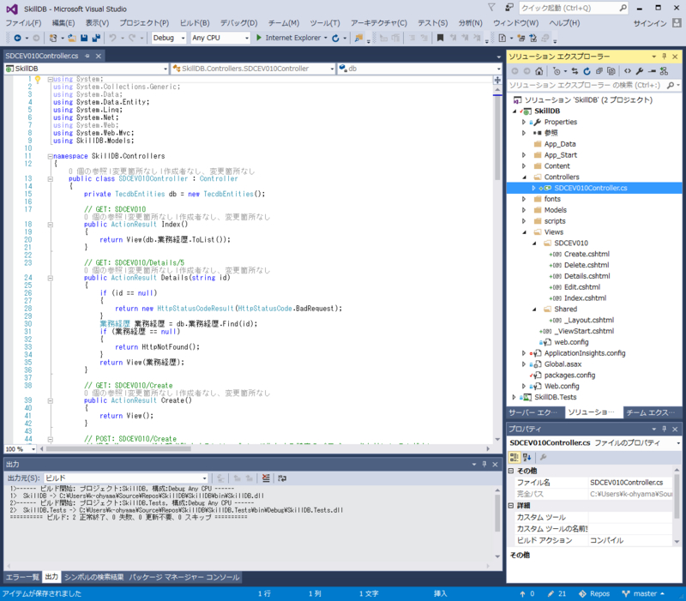This screenshot has height=601, width=686.
Task: Collapse the その他 category in Properties
Action: 510,471
